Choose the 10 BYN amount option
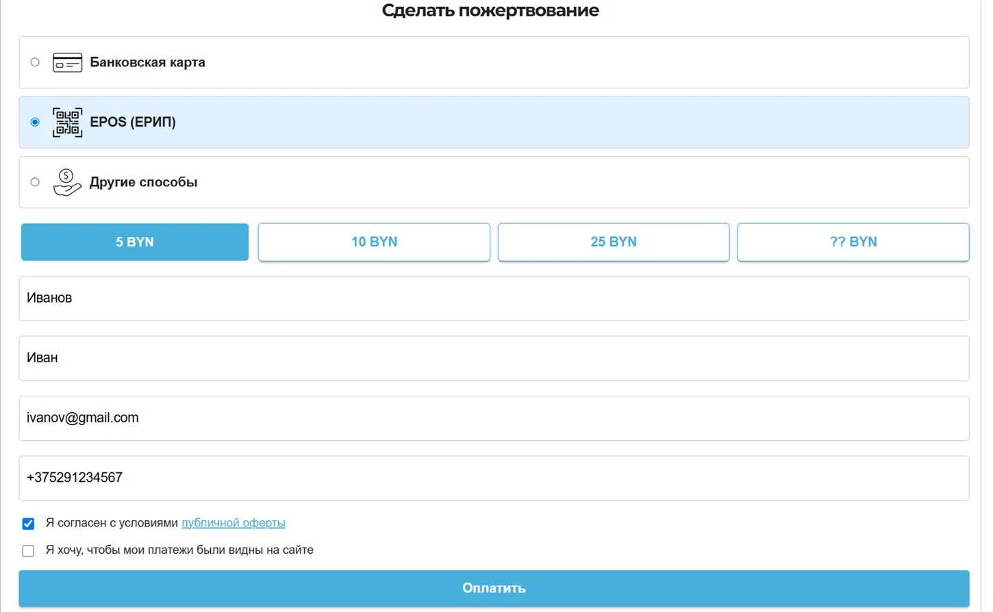 (374, 242)
